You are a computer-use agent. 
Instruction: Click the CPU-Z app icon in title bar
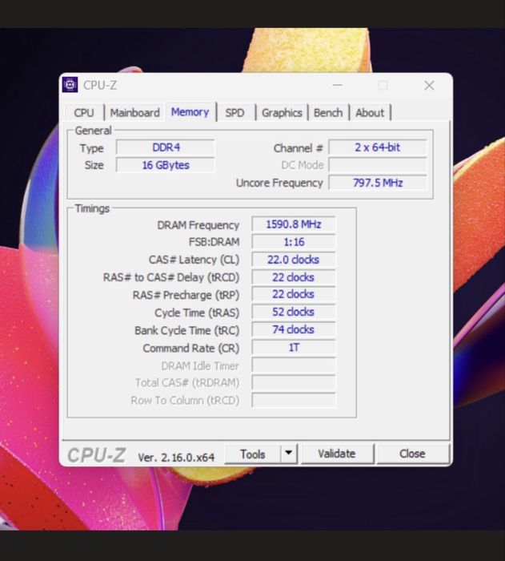click(x=70, y=85)
